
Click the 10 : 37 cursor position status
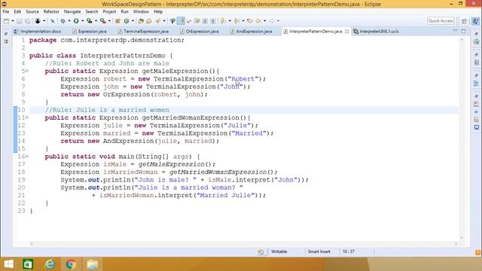(349, 251)
